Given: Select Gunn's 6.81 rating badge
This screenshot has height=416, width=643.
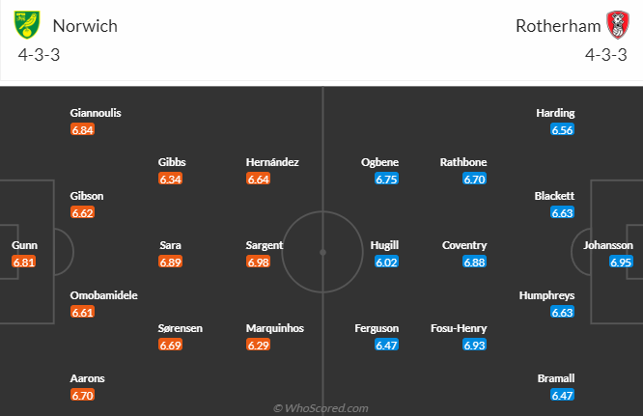Looking at the screenshot, I should pyautogui.click(x=24, y=262).
